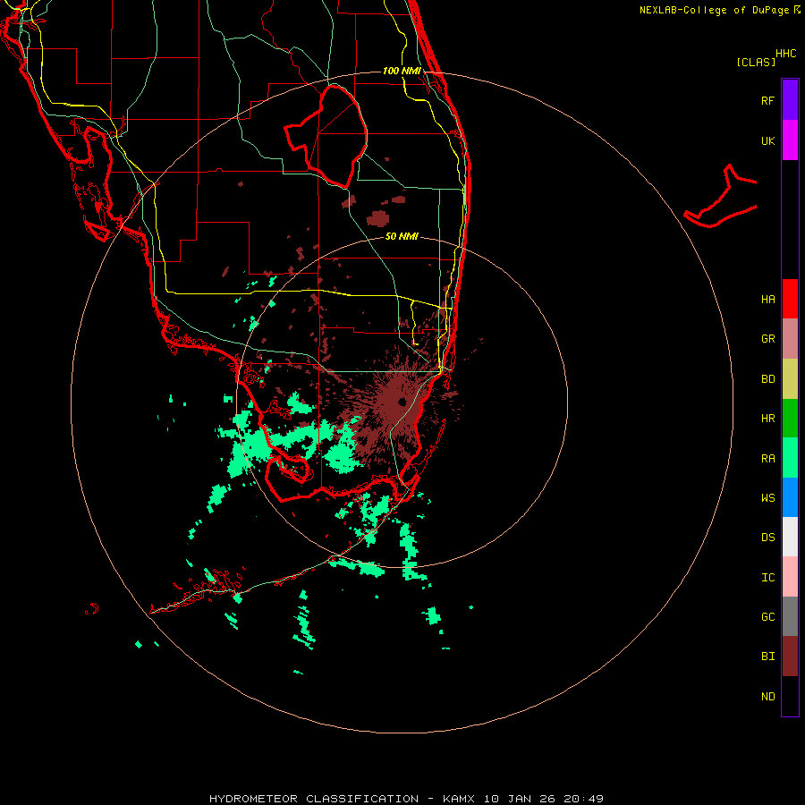Click the WS legend label
The width and height of the screenshot is (805, 805).
[x=767, y=498]
